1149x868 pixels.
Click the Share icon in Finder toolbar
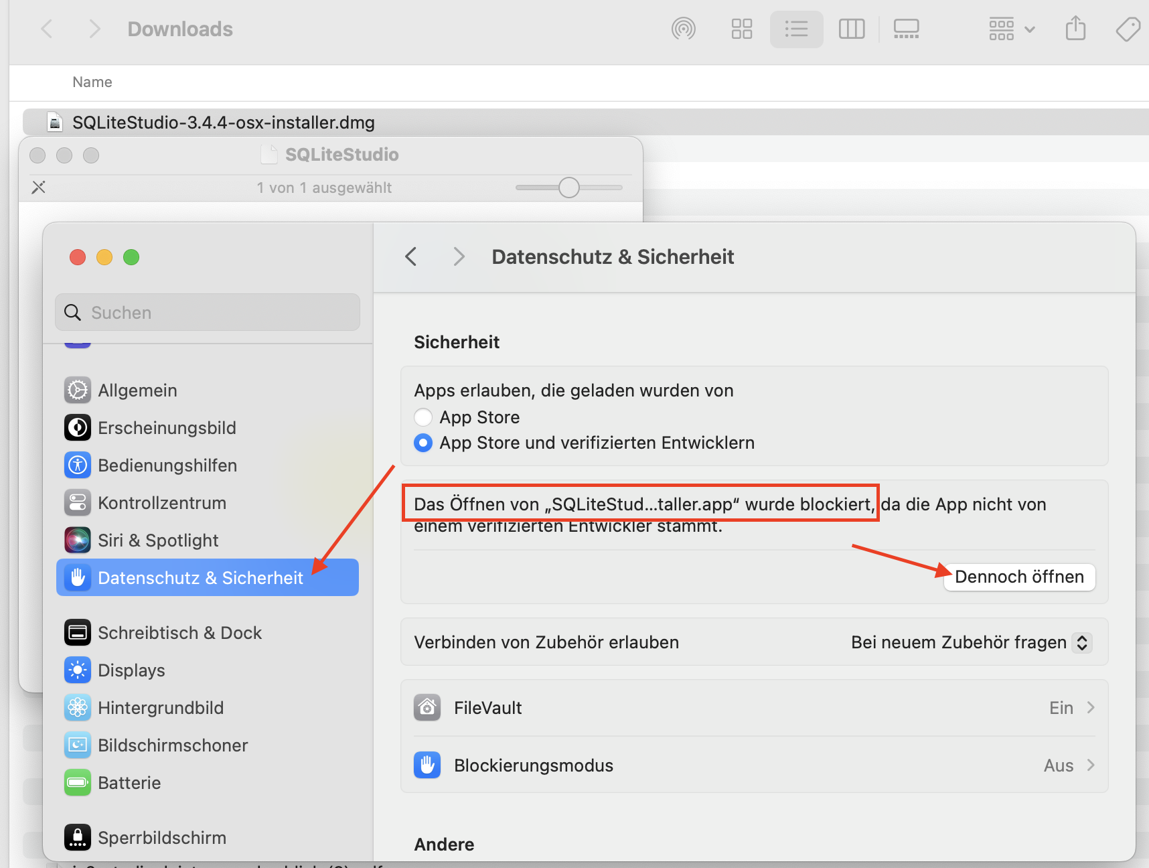[1075, 29]
